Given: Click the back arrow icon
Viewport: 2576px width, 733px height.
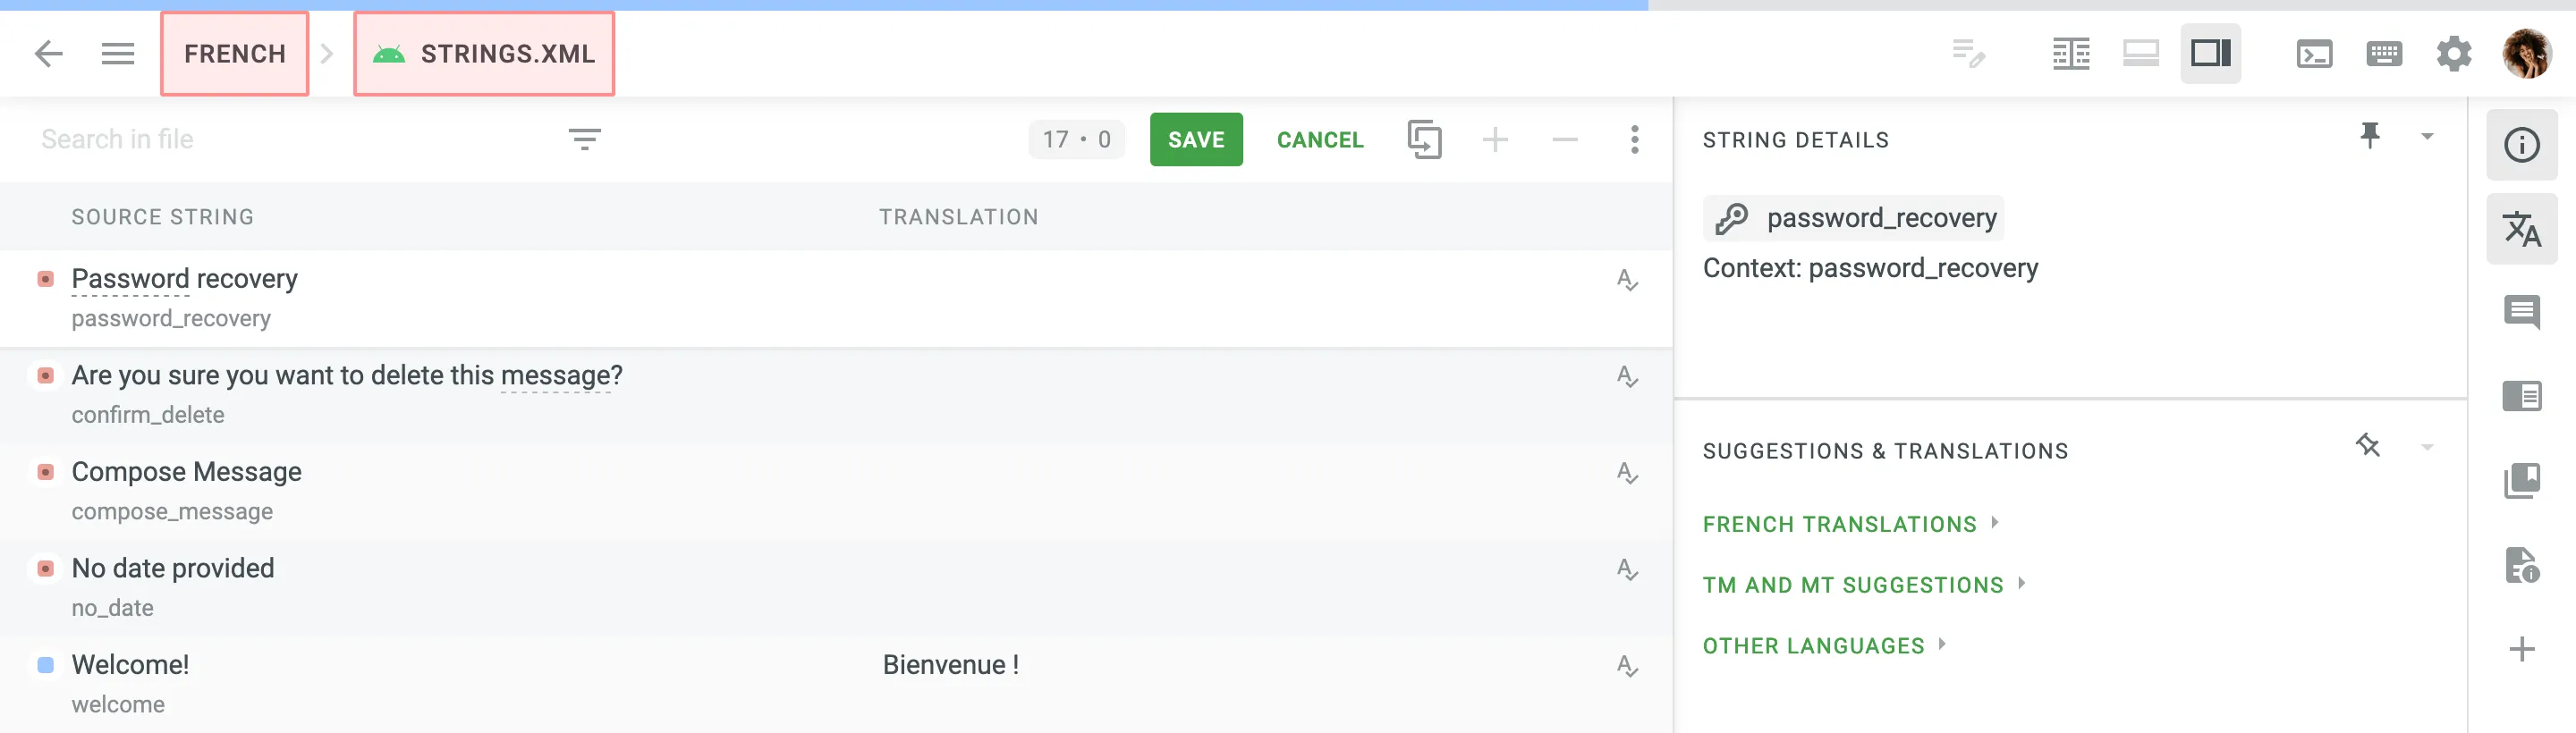Looking at the screenshot, I should (48, 54).
